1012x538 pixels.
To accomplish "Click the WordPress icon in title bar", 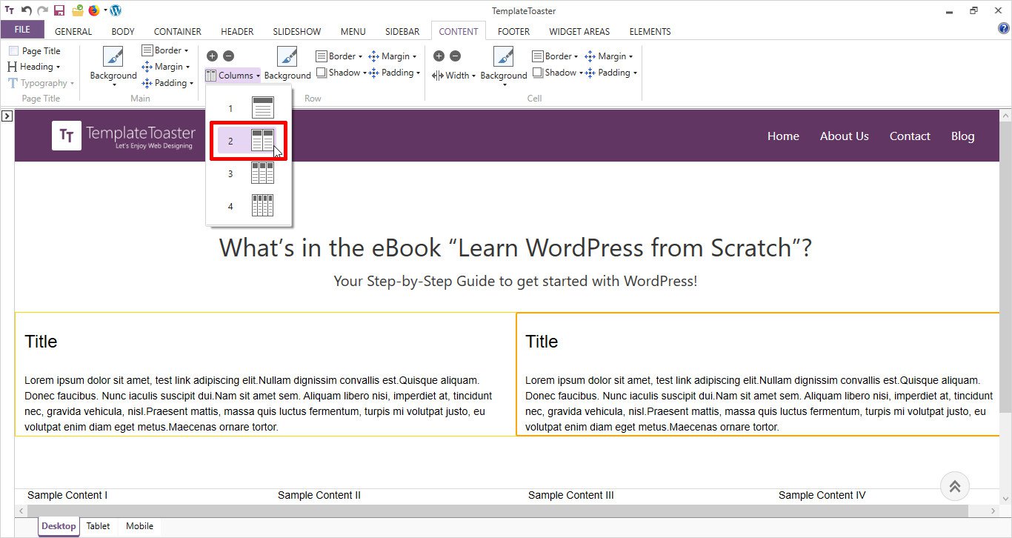I will pos(116,10).
